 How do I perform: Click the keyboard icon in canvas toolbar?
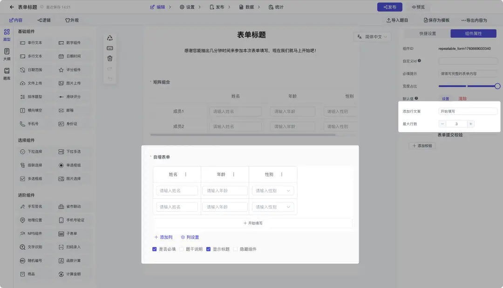(x=110, y=48)
